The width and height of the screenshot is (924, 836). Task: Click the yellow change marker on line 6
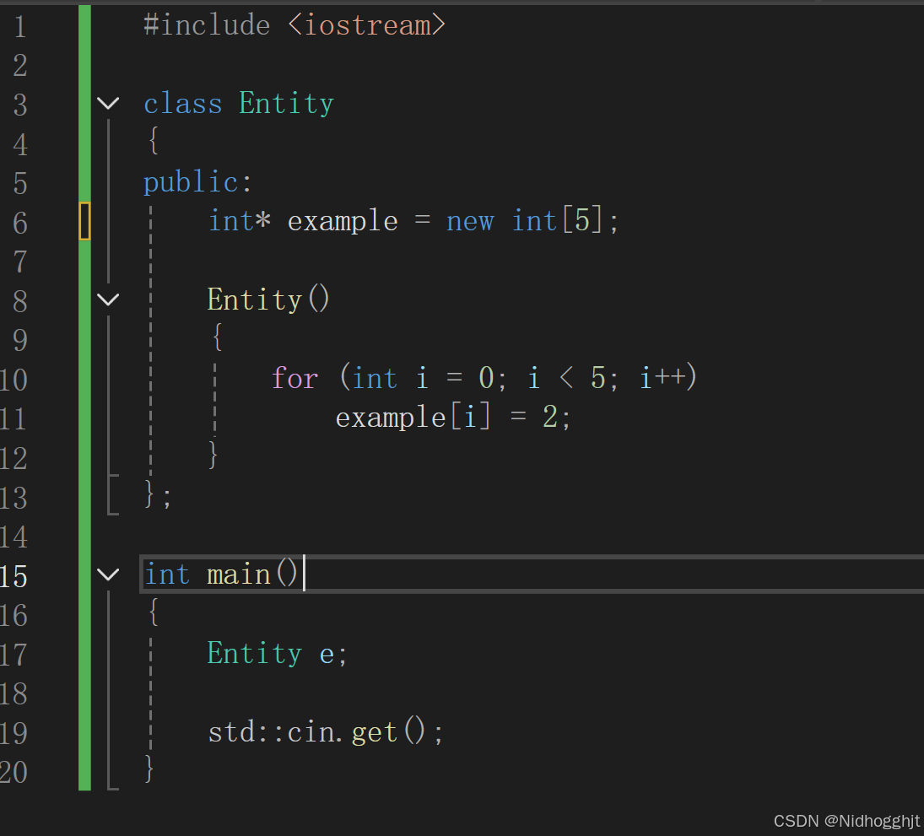click(85, 221)
